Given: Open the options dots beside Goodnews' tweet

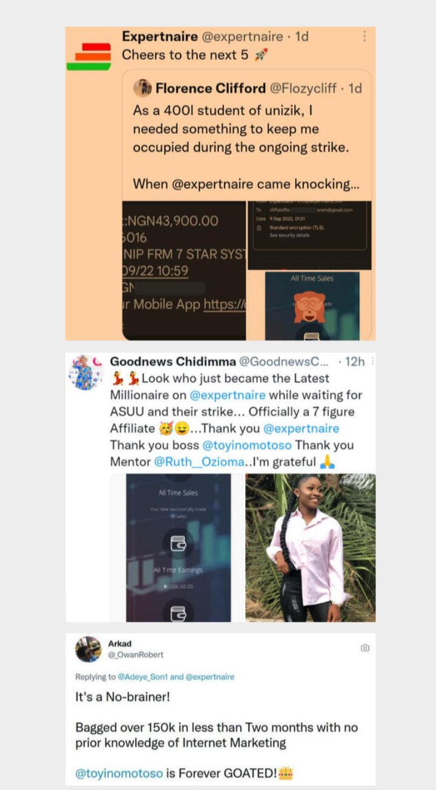Looking at the screenshot, I should click(x=372, y=362).
